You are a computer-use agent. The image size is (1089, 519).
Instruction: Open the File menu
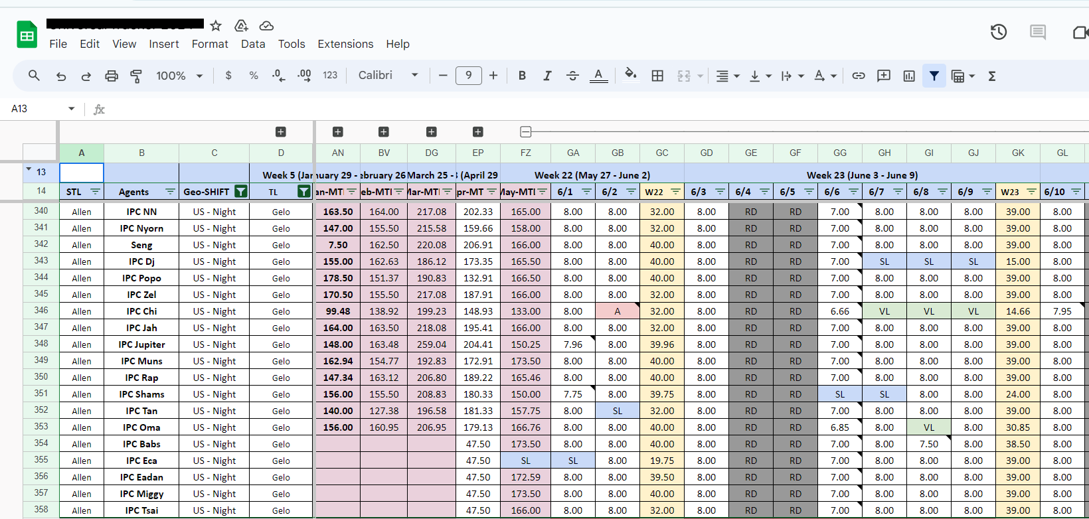click(58, 44)
